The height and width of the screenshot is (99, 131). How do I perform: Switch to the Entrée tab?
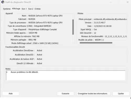[x=37, y=9]
